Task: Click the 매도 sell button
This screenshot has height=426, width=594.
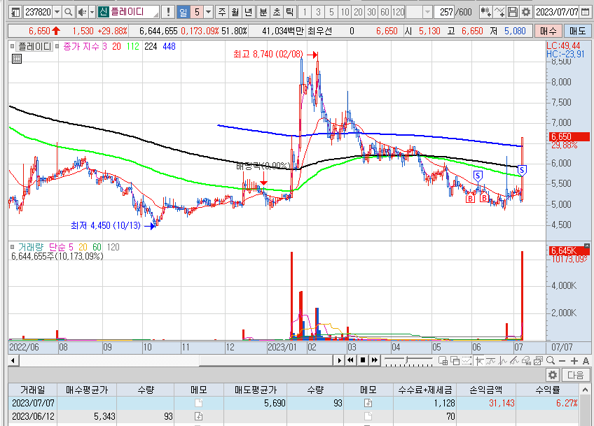Action: tap(577, 31)
